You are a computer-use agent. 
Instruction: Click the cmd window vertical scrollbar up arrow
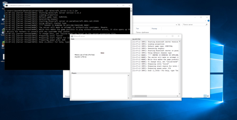[x=131, y=9]
